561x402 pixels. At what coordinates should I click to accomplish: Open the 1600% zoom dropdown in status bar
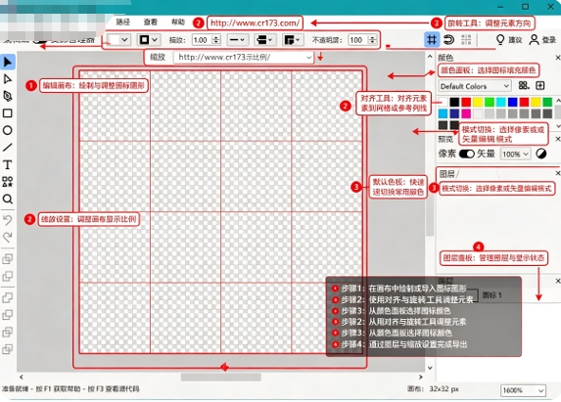[x=523, y=390]
